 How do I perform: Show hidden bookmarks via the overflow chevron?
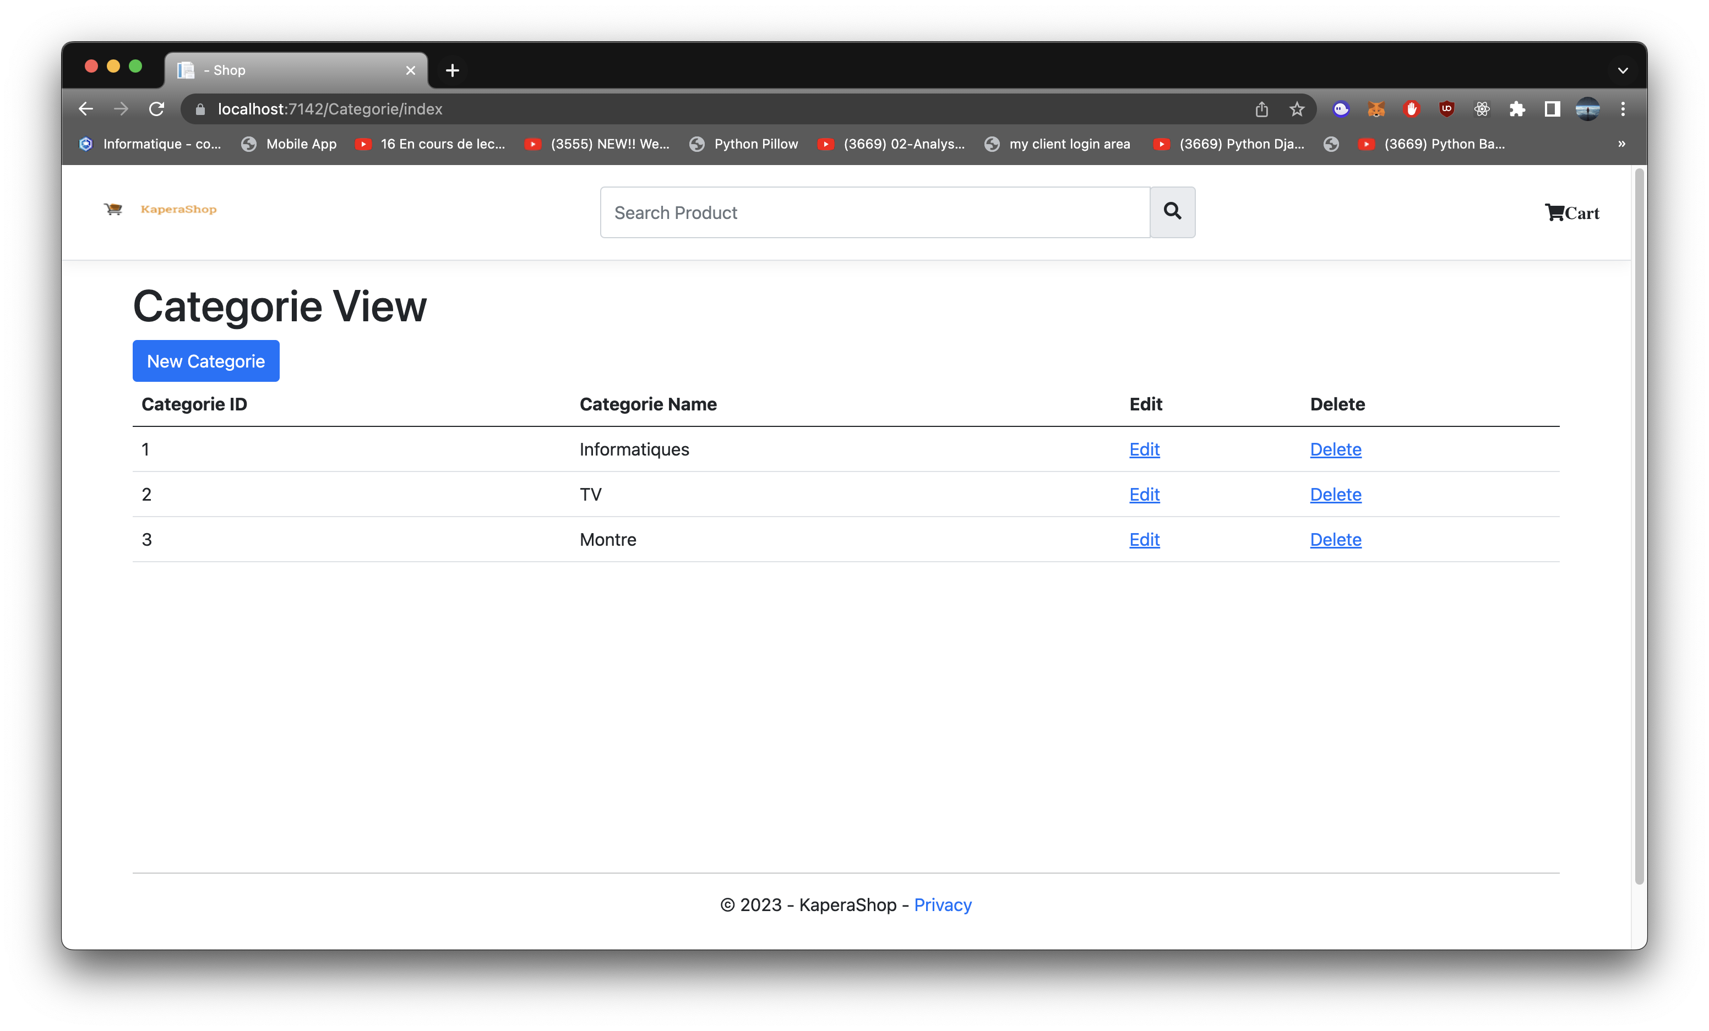click(1621, 144)
